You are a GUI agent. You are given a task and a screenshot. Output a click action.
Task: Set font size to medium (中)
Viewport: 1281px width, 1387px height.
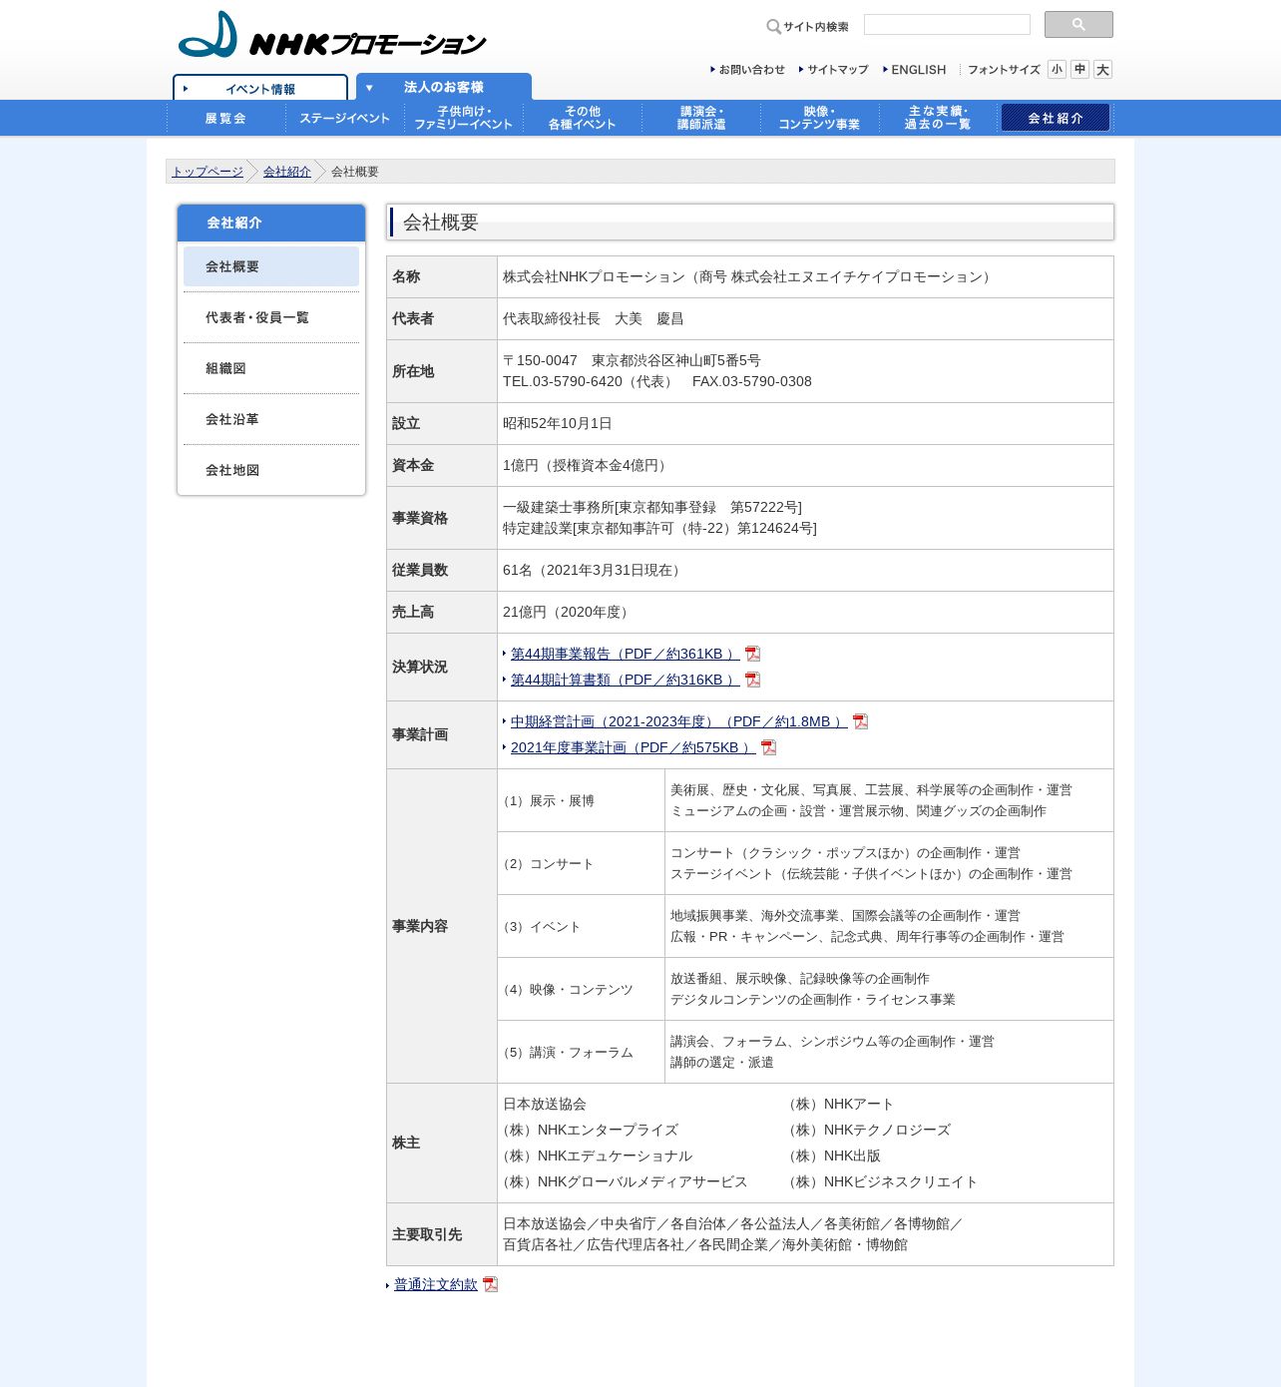tap(1079, 69)
